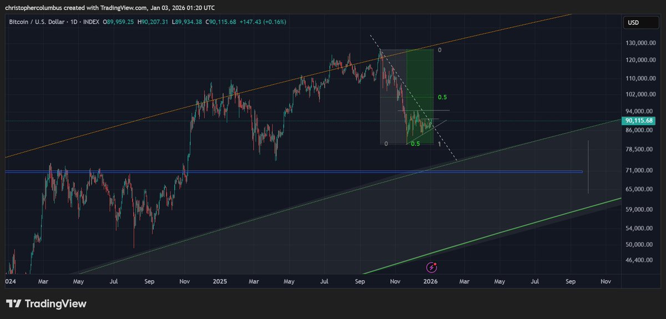Click the 54,000.00 price axis label
Image resolution: width=666 pixels, height=319 pixels.
click(x=640, y=228)
